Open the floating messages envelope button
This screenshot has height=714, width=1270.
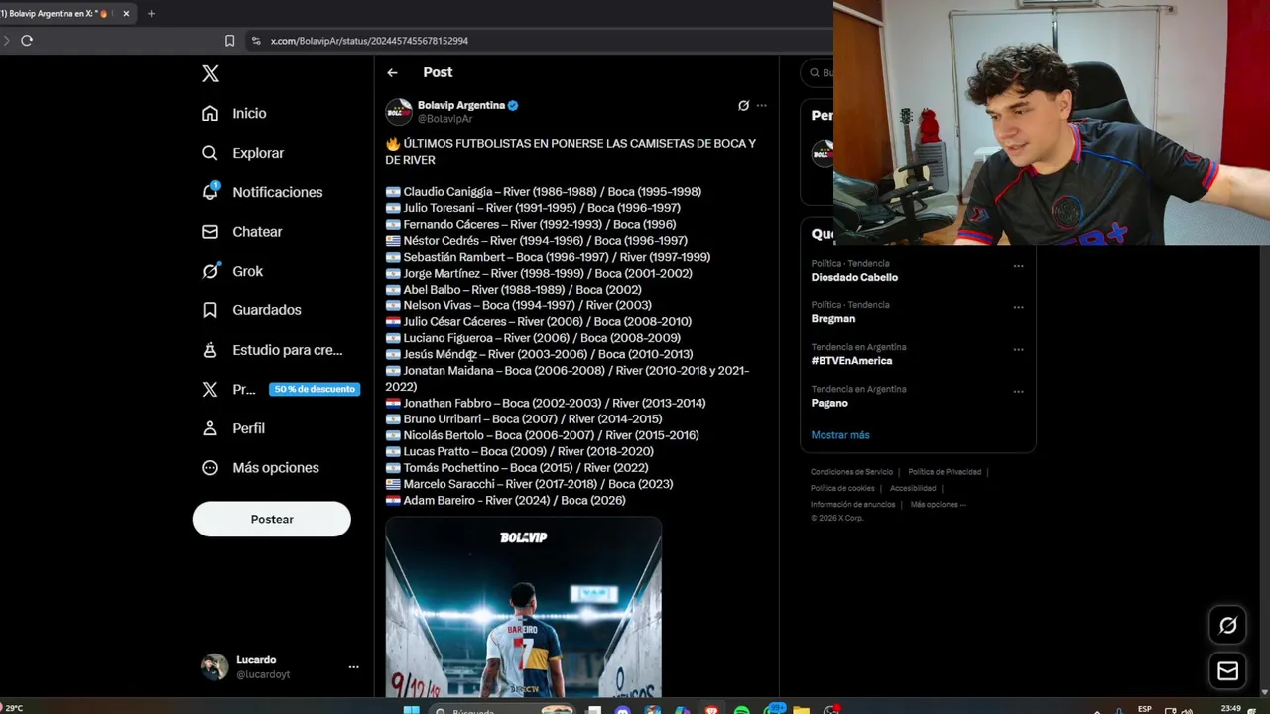click(1228, 671)
